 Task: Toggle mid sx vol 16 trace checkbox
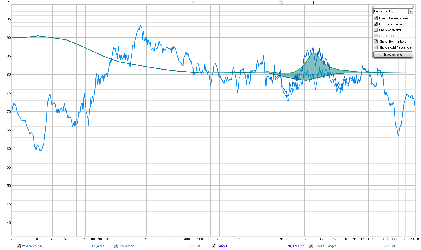[x=19, y=246]
